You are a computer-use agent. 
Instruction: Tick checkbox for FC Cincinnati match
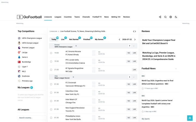[x=51, y=84]
